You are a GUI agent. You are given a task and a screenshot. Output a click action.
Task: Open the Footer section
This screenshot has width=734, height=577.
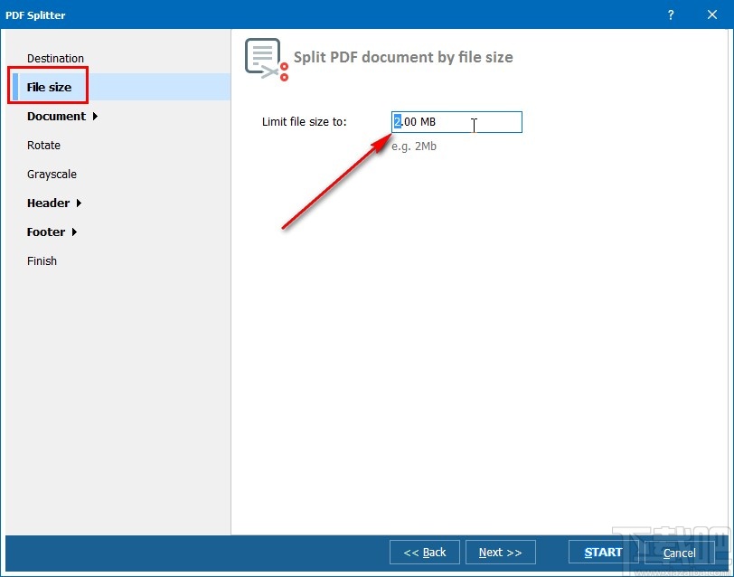46,232
